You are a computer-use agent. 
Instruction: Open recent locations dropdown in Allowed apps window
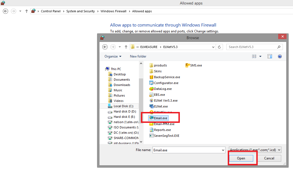20,11
